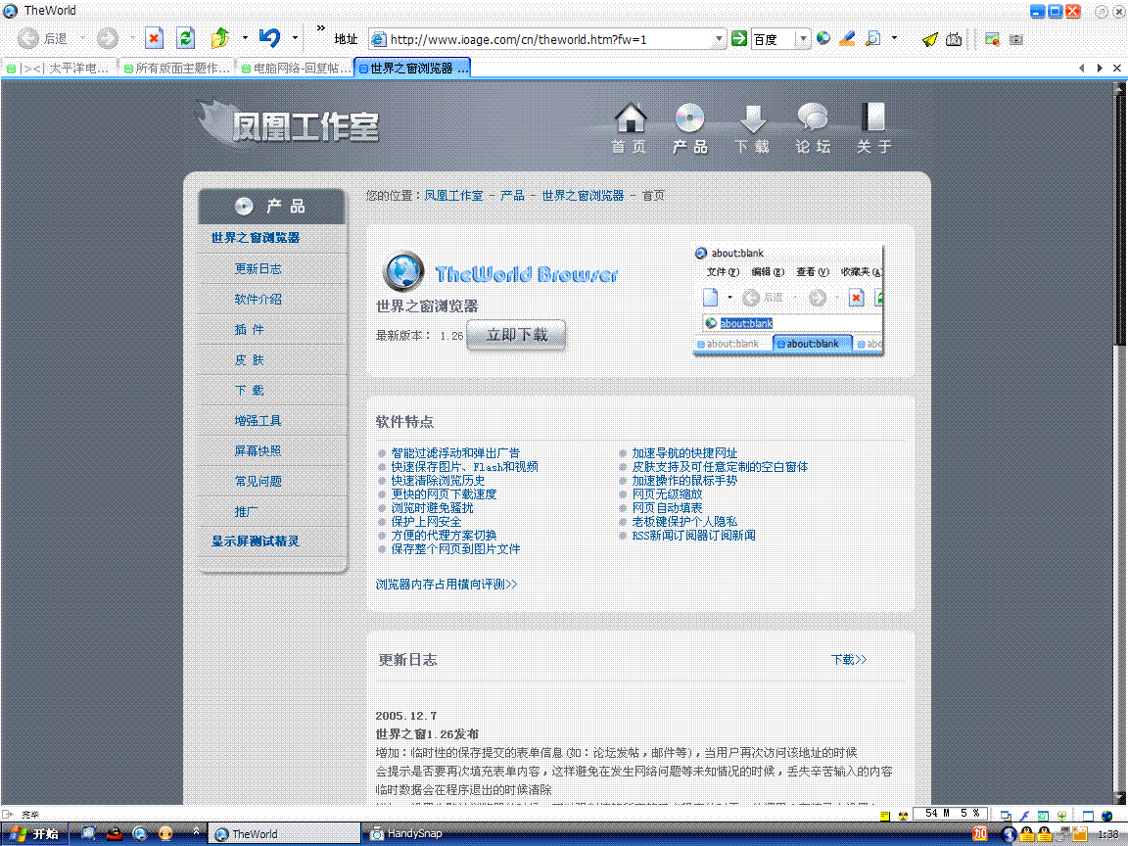Open the 百度 search engine dropdown
The height and width of the screenshot is (846, 1128).
tap(803, 39)
